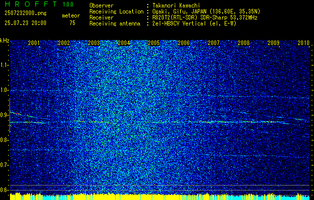Screen dimensions: 314x200
Task: Click the 1.1 kHz axis label
Action: coord(4,65)
